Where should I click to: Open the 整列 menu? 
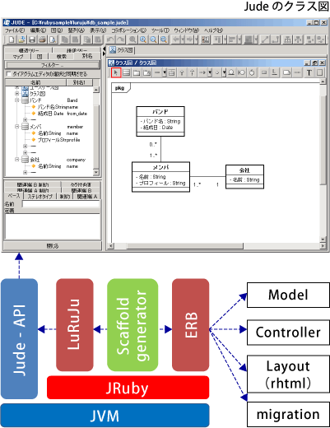point(77,30)
